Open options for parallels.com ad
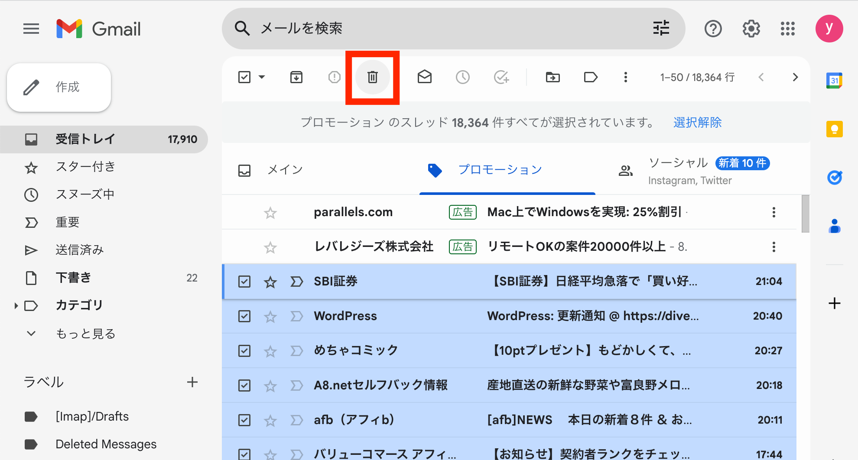This screenshot has height=460, width=858. coord(773,212)
